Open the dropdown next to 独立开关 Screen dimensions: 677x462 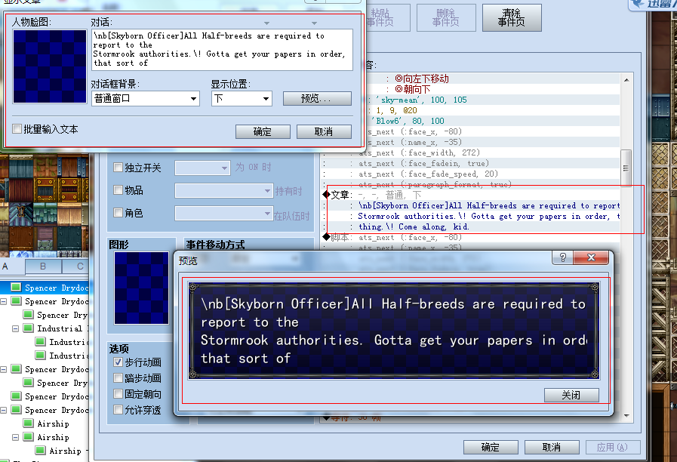click(x=202, y=168)
